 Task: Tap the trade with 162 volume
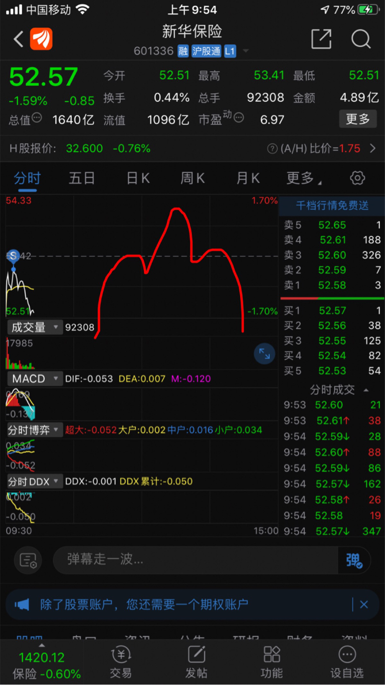tap(332, 484)
